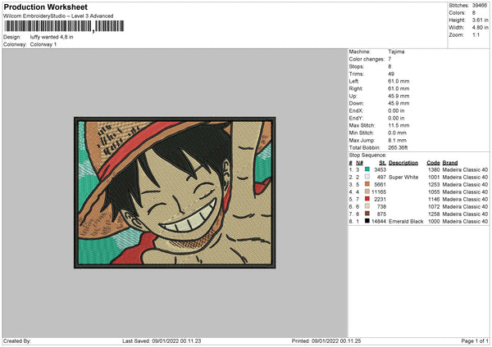Click thread code 1380
This screenshot has height=347, width=492.
[x=434, y=169]
